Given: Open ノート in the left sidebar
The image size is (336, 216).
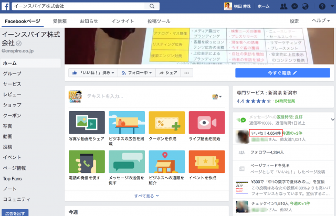Looking at the screenshot, I should point(9,189).
